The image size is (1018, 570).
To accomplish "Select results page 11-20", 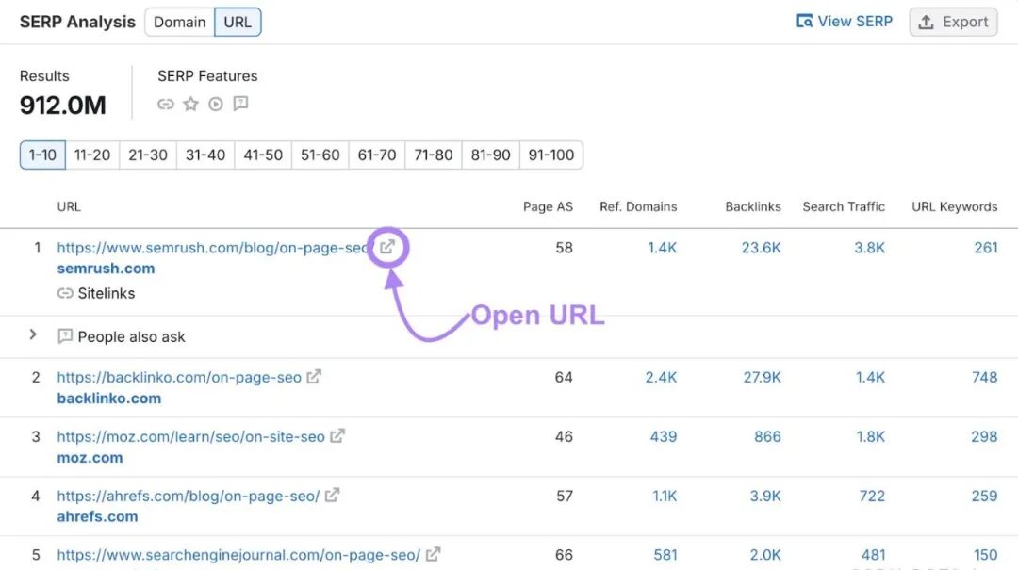I will coord(92,155).
